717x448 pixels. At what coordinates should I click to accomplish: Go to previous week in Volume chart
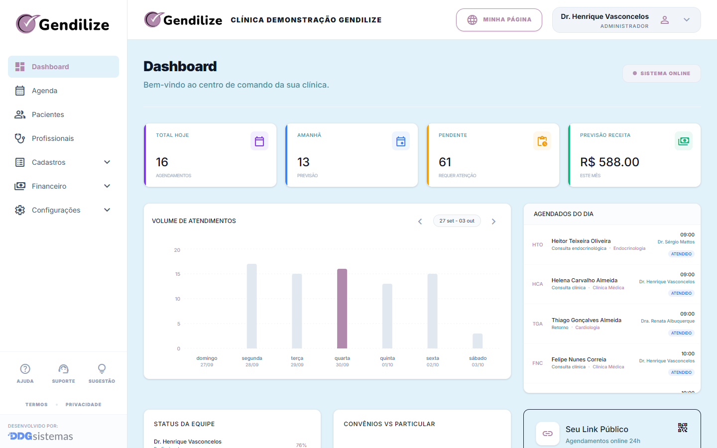point(420,222)
